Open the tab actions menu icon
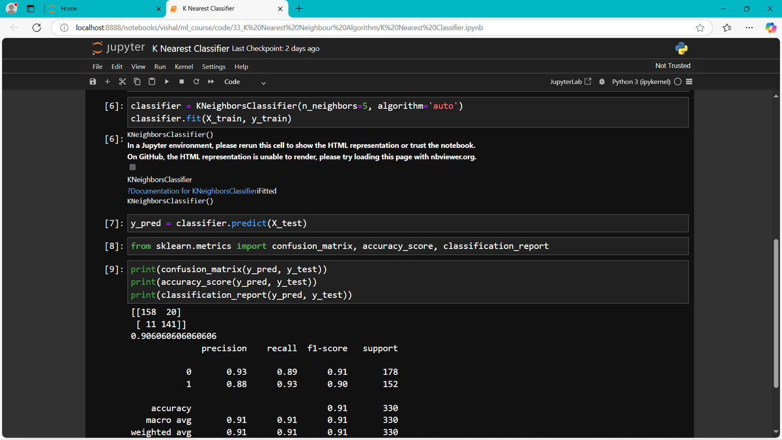 (31, 8)
